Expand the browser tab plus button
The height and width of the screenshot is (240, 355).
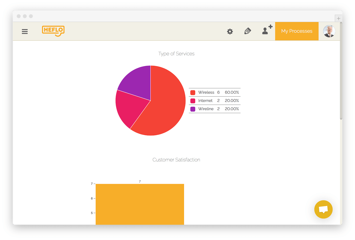coord(338,18)
